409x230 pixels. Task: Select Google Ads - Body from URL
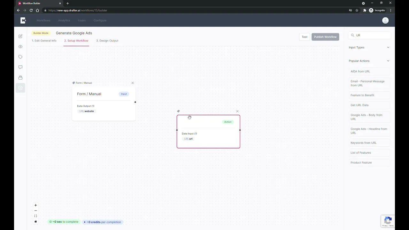[x=370, y=117]
